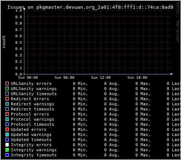Click the Protocol errors red swatch
This screenshot has width=181, height=160.
[x=7, y=114]
